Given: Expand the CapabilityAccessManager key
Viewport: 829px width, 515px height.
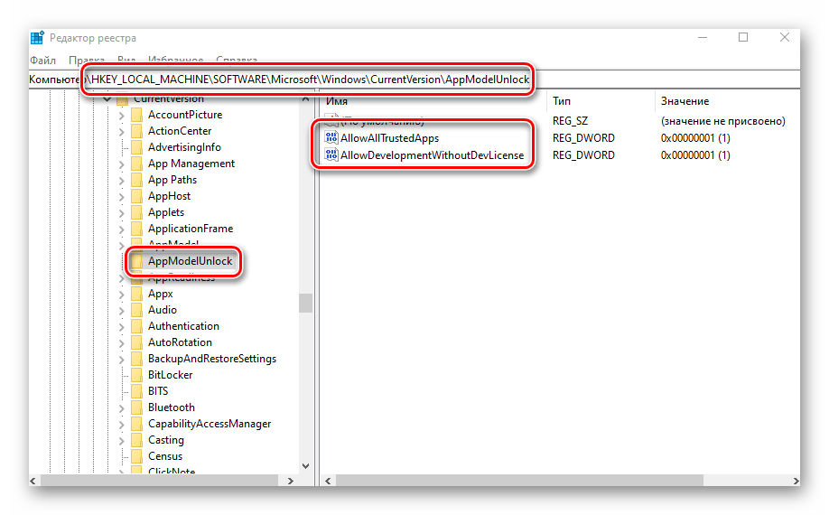Looking at the screenshot, I should (122, 424).
